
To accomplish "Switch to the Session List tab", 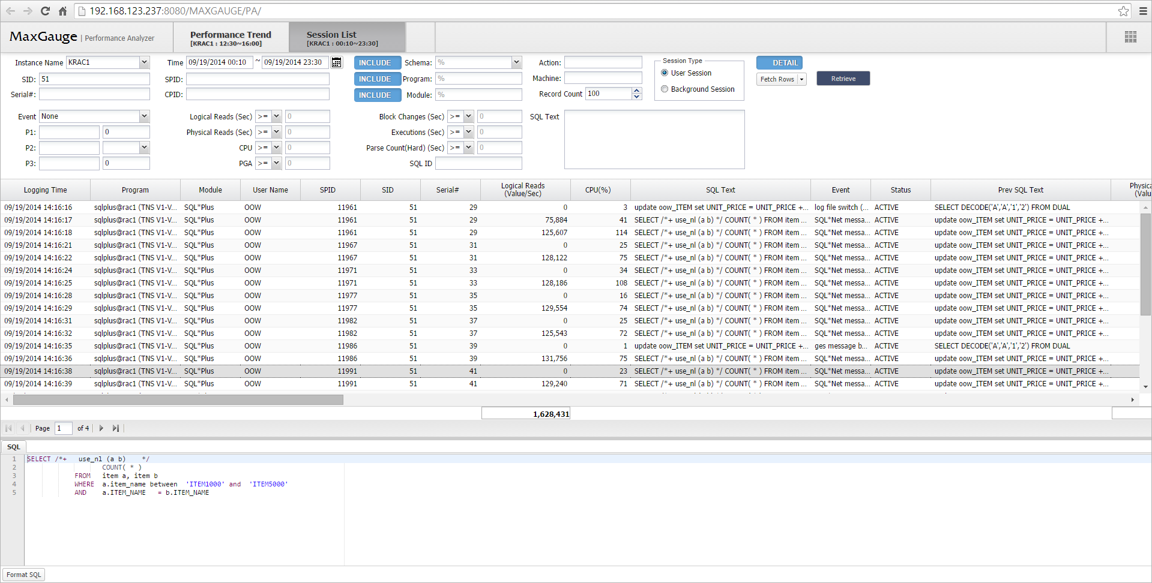I will pos(347,38).
